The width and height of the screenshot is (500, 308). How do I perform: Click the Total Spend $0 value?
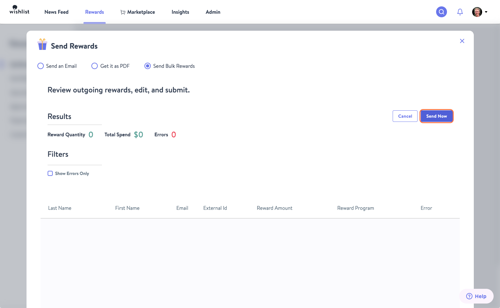138,135
